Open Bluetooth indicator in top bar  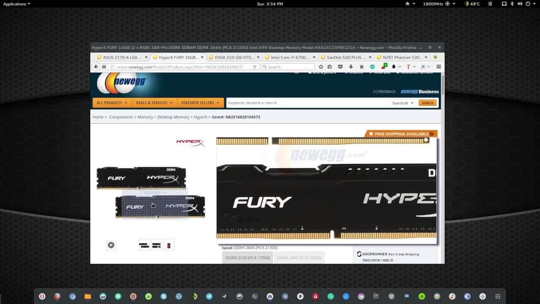click(512, 4)
